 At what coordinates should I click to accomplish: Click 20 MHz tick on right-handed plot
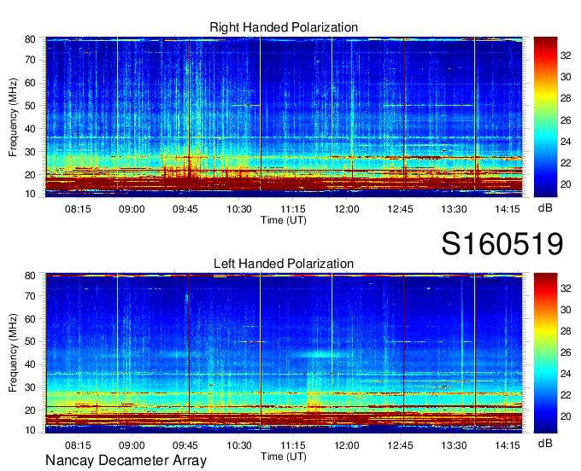tap(30, 175)
